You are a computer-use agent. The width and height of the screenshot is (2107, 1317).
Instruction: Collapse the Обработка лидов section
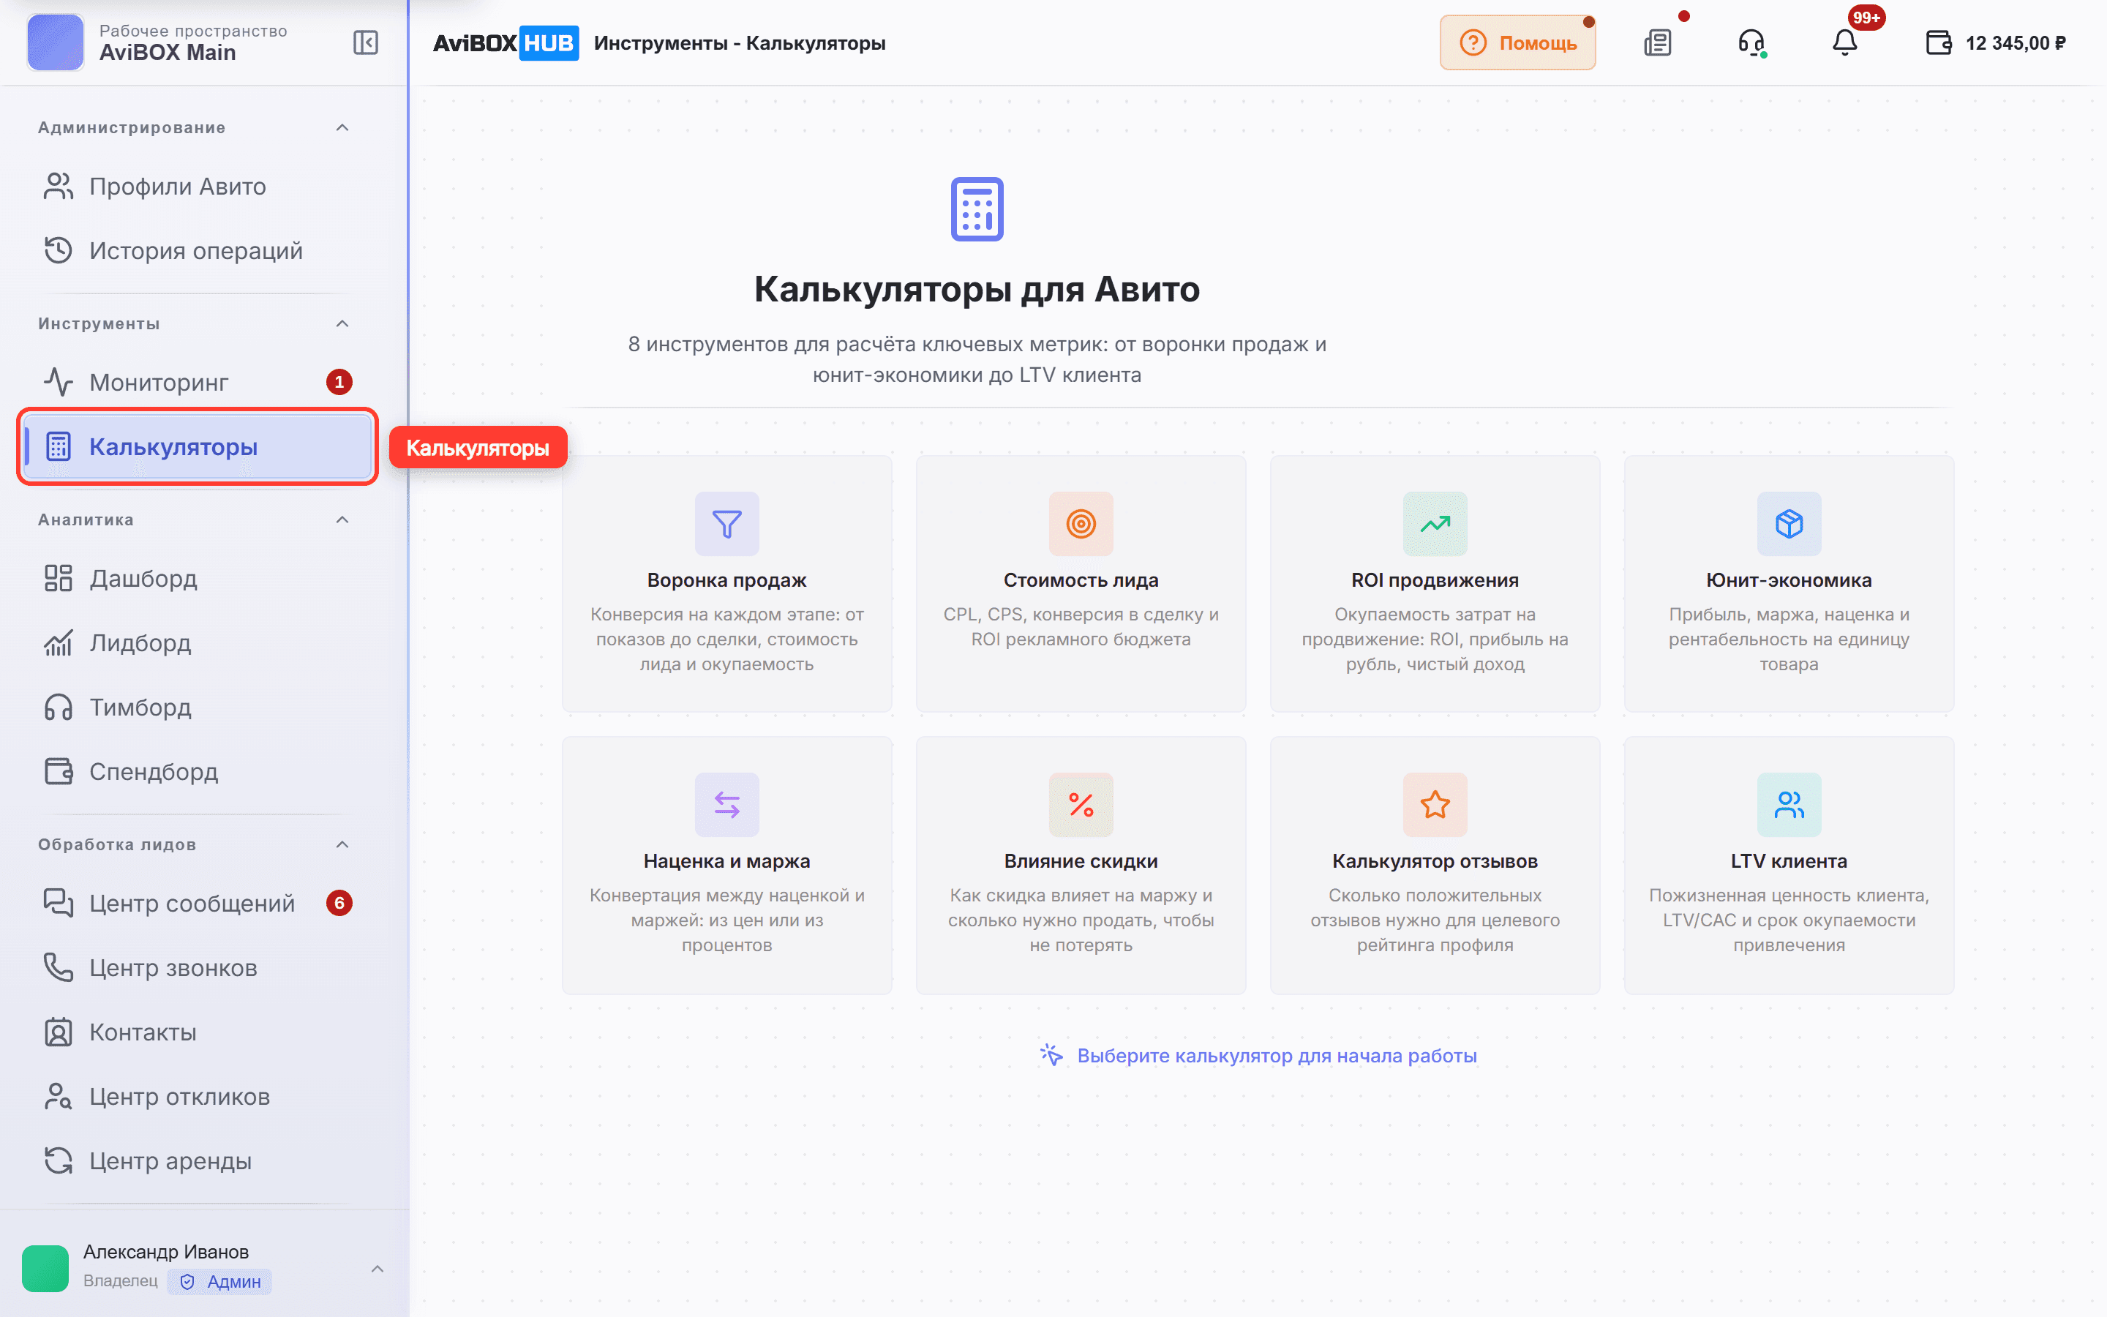pyautogui.click(x=342, y=845)
